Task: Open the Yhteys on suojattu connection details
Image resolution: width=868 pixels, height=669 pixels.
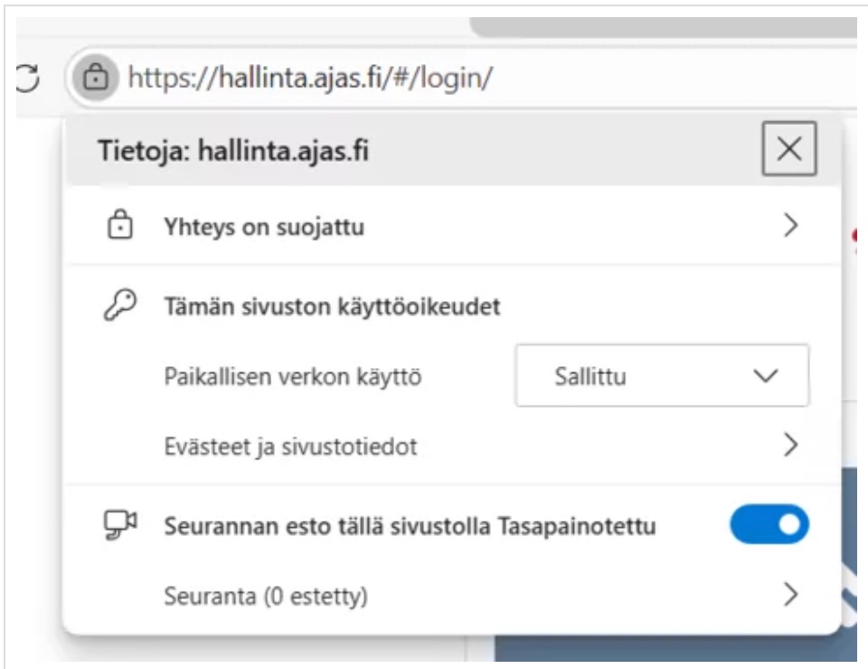Action: tap(264, 226)
